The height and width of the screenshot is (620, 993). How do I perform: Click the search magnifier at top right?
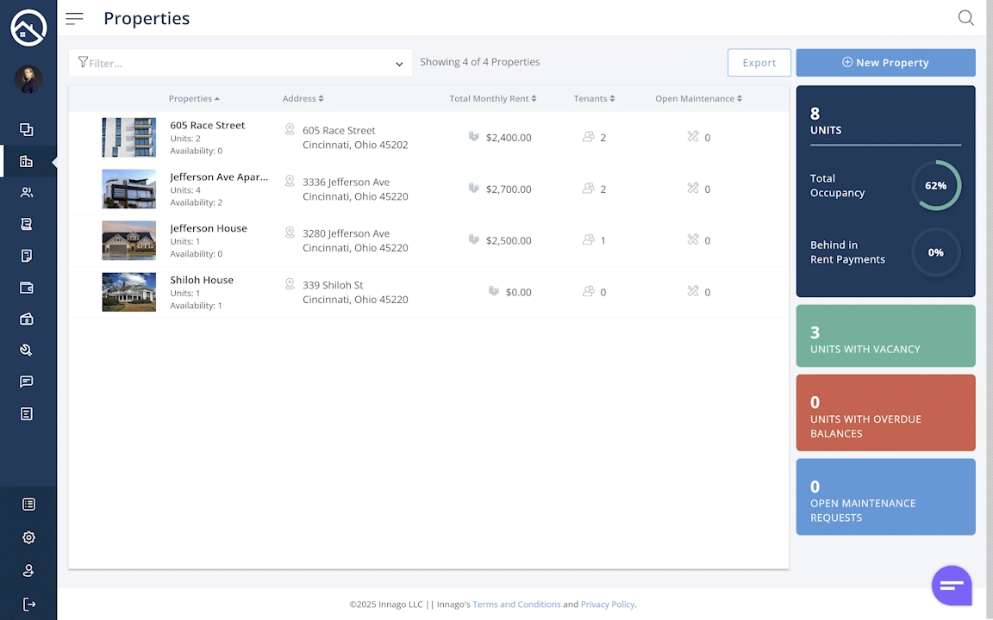click(965, 17)
